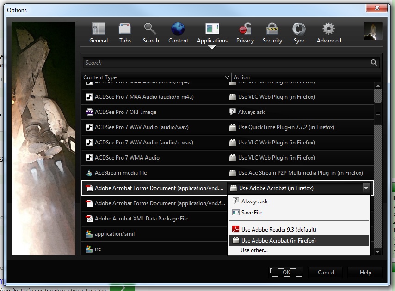Screen dimensions: 395x291
Task: Choose the Use other... option
Action: 254,250
